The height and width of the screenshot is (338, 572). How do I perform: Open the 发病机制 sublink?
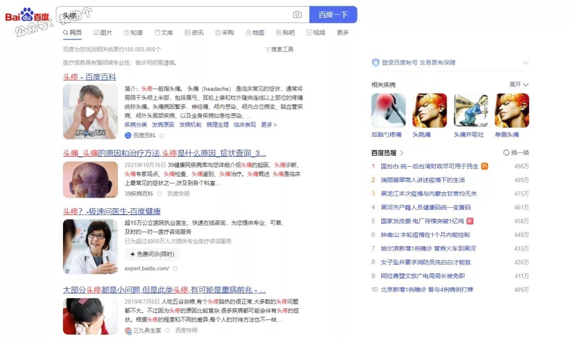(x=190, y=125)
